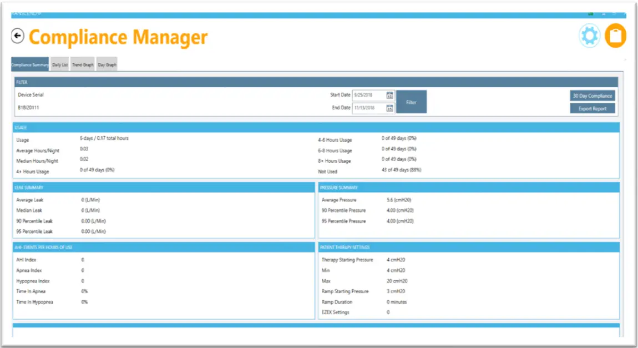Image resolution: width=638 pixels, height=348 pixels.
Task: Click the 90 Percentile Pressure label
Action: tap(343, 210)
